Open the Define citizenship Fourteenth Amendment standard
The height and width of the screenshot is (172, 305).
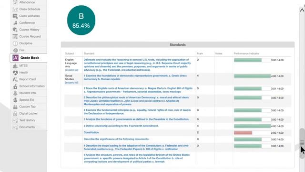tap(121, 126)
